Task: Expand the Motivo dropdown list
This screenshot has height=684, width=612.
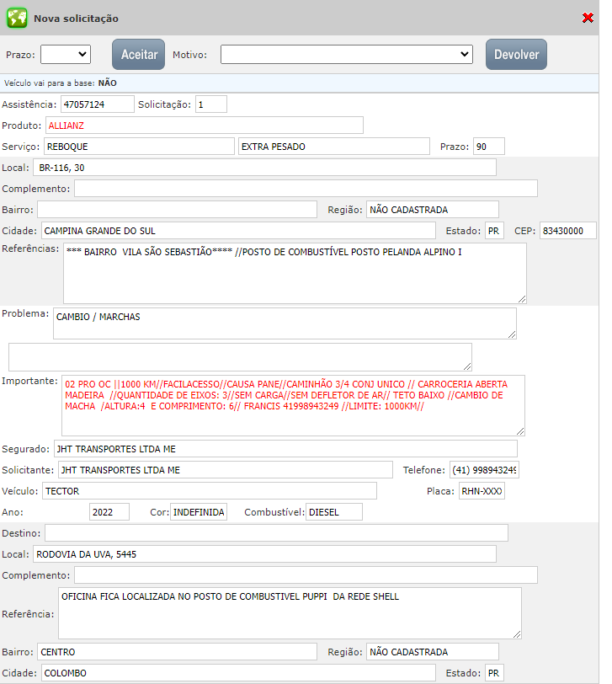Action: (347, 54)
